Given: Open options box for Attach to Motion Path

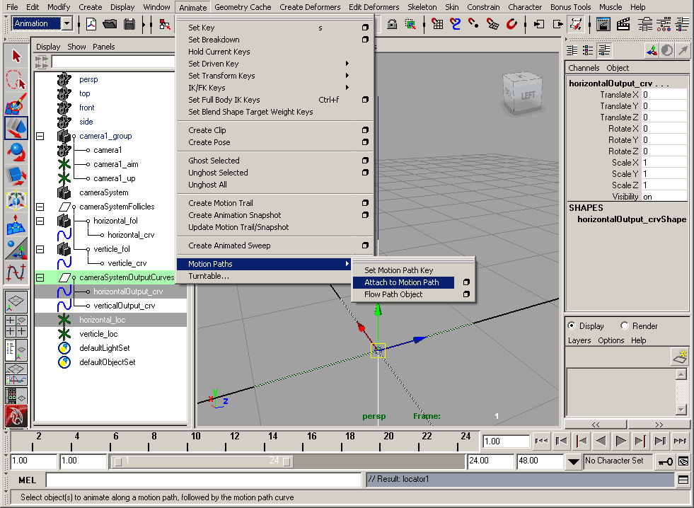Looking at the screenshot, I should [466, 282].
